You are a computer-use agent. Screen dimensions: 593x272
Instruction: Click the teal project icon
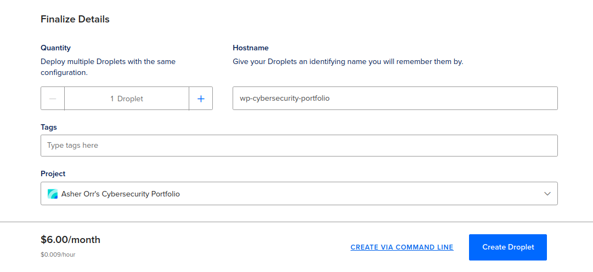click(53, 194)
